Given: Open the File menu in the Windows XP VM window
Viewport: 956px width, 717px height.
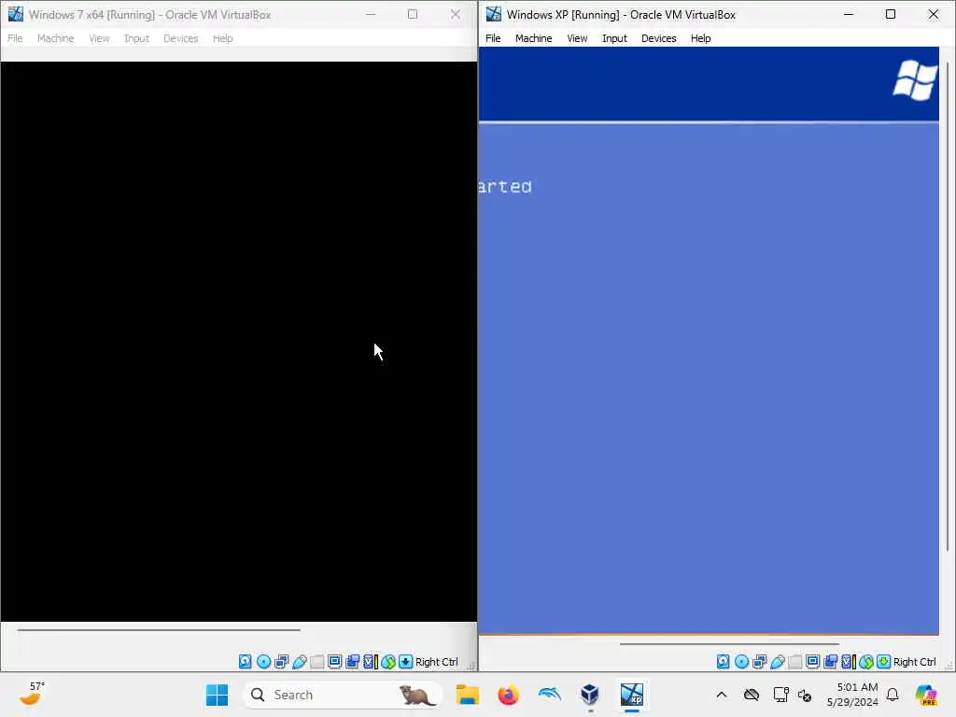Looking at the screenshot, I should click(x=493, y=38).
